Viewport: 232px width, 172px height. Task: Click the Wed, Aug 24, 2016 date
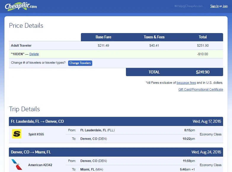206,152
